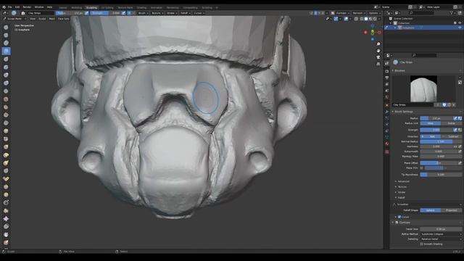Select the Draw sculpt brush

[x=6, y=28]
